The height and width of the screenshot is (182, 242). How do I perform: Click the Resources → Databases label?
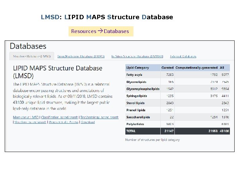[100, 31]
